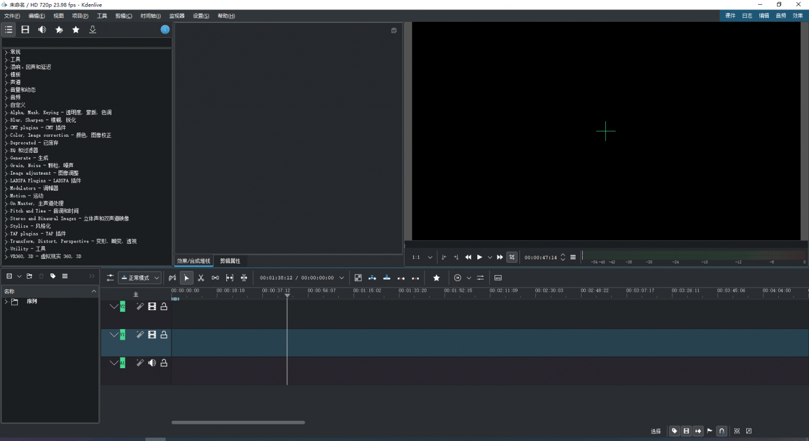This screenshot has width=809, height=441.
Task: Select the spacer tool in timeline toolbar
Action: point(215,278)
